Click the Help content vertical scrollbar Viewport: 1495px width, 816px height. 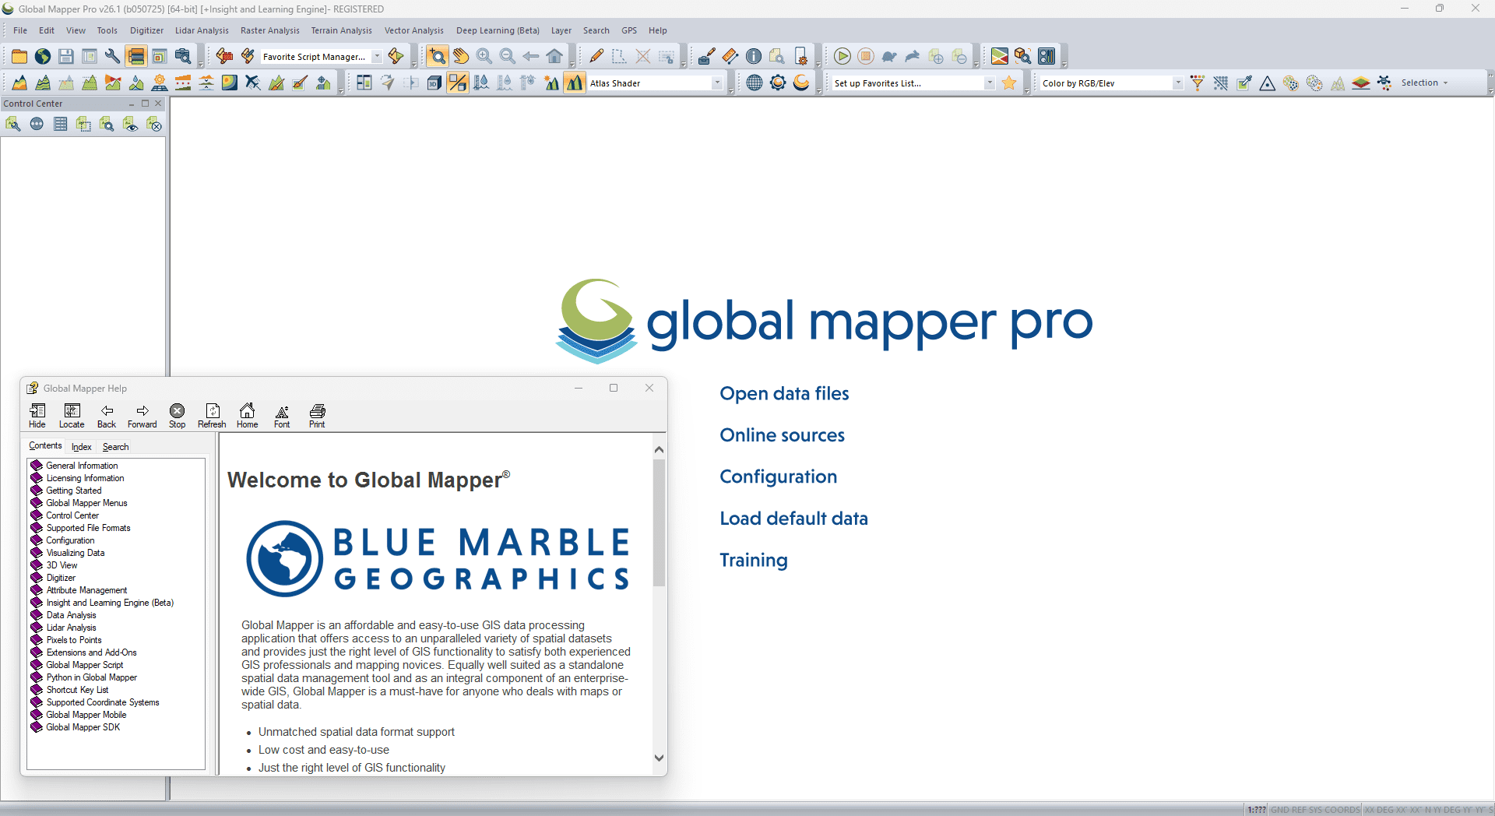(659, 522)
